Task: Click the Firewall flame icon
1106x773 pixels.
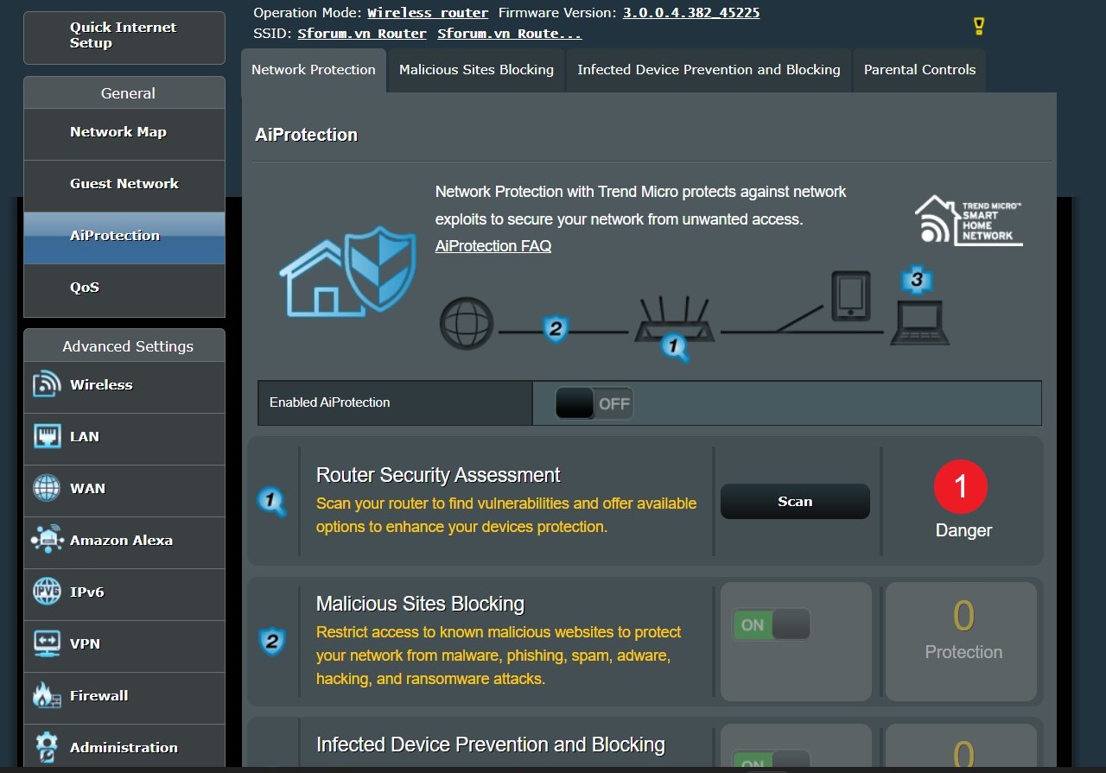Action: pyautogui.click(x=47, y=695)
